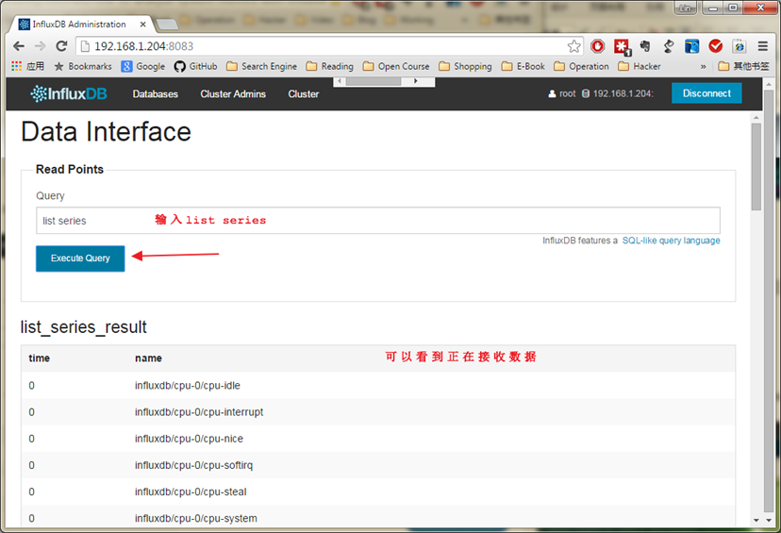The width and height of the screenshot is (781, 533).
Task: Click the red checkmark extension icon
Action: click(x=716, y=45)
